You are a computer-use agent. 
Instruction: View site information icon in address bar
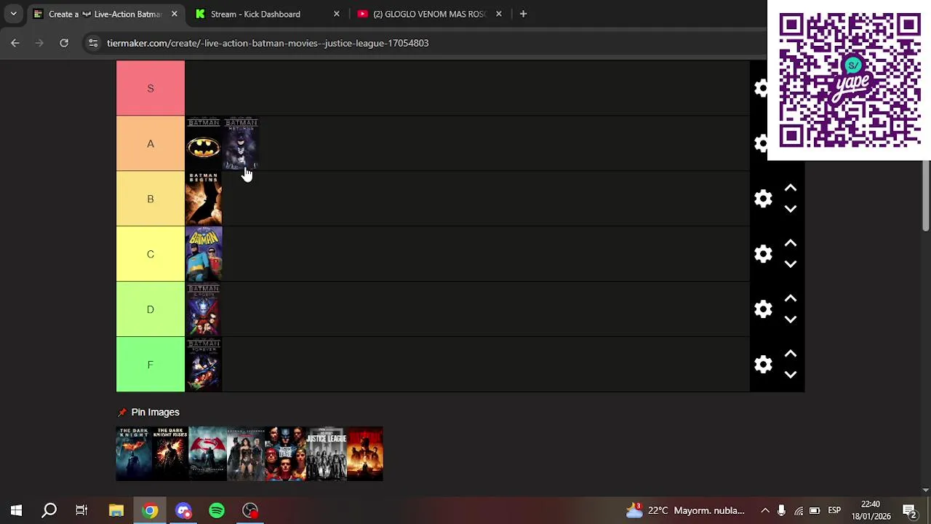tap(93, 43)
